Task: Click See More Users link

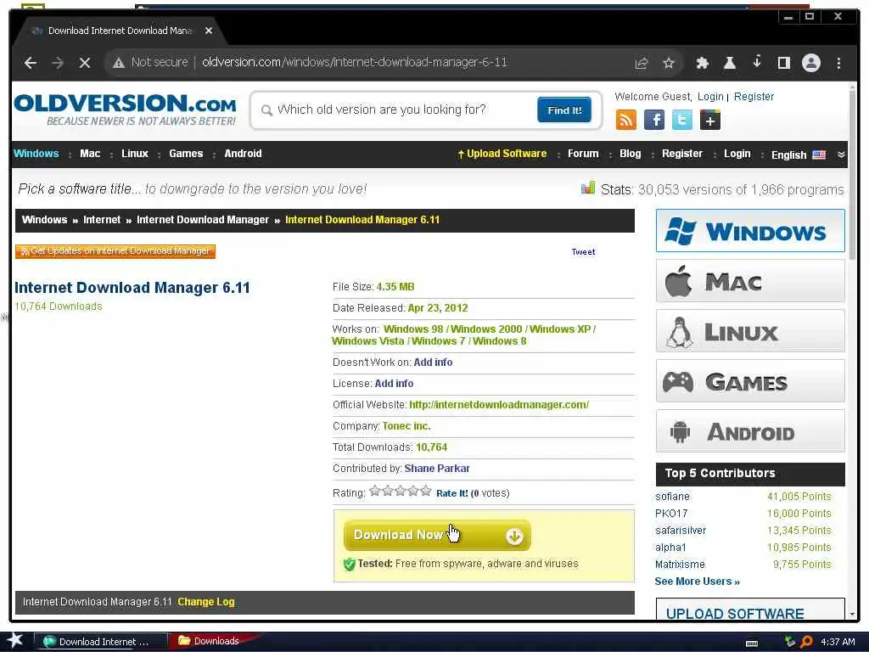Action: click(698, 581)
